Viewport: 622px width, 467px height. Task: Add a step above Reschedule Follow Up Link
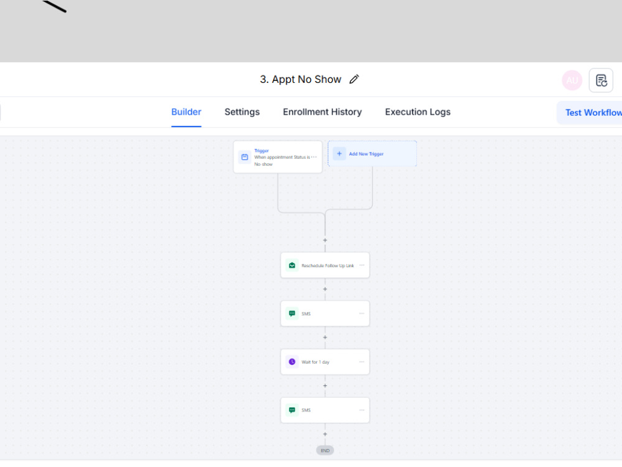(325, 240)
